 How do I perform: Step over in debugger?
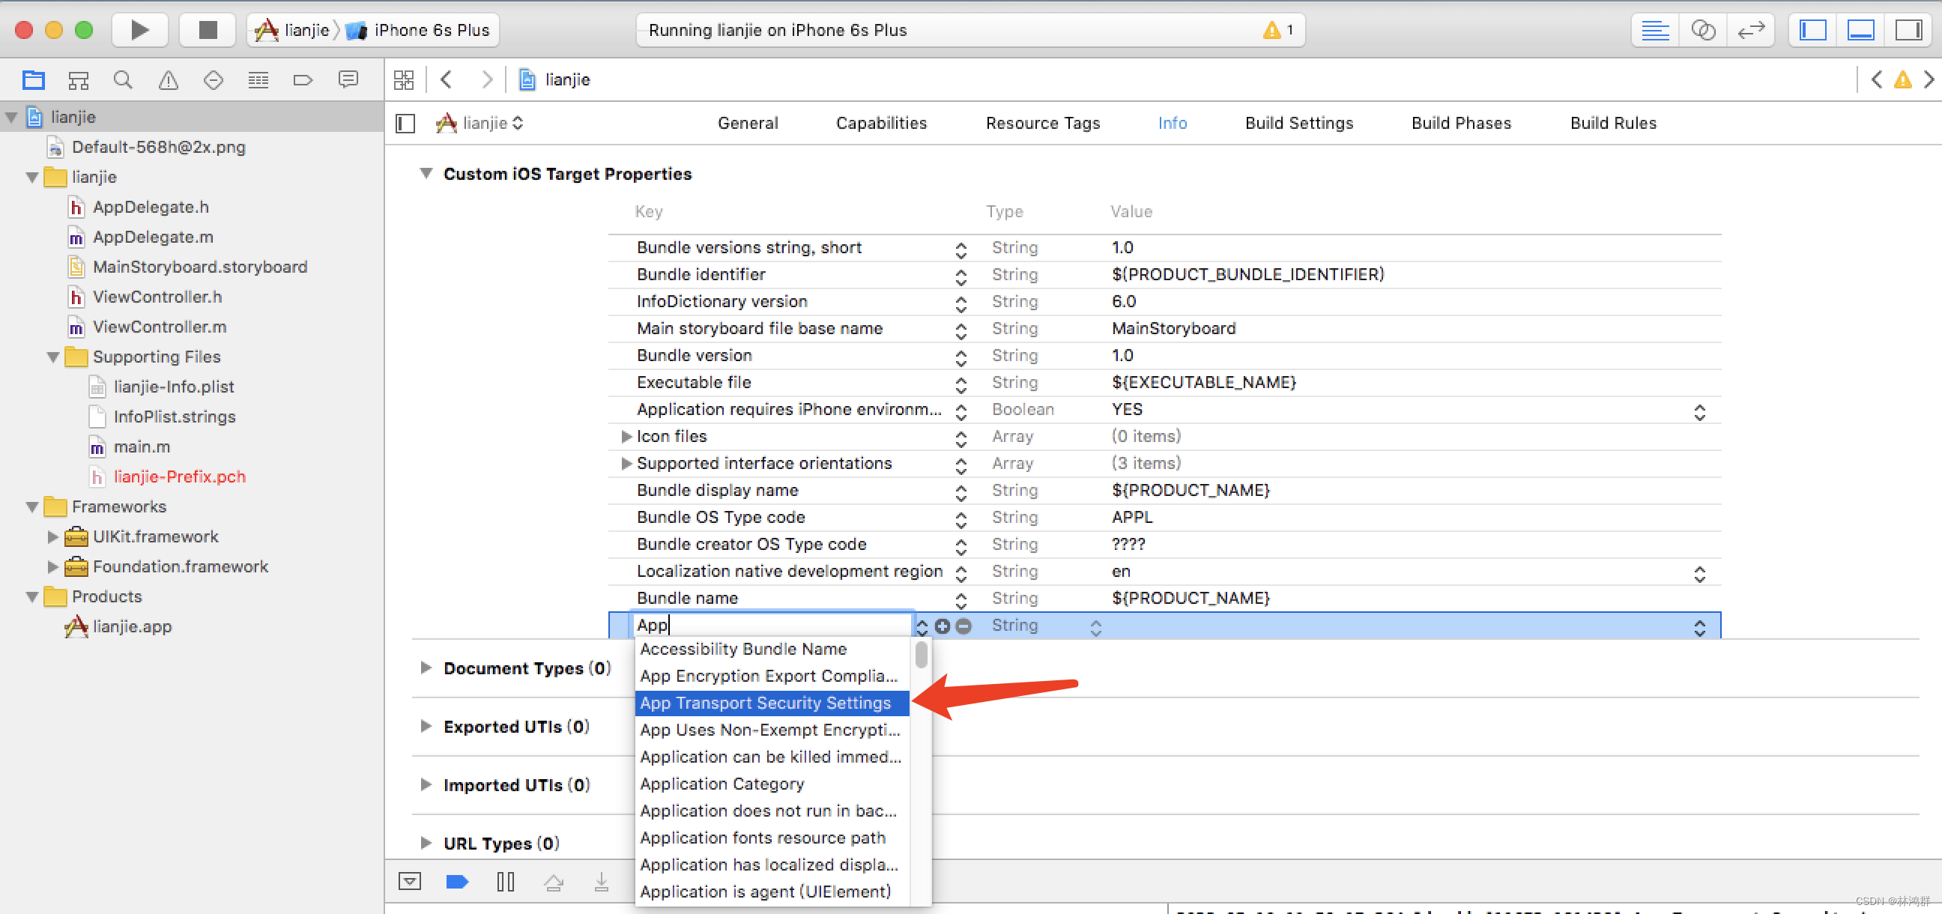554,881
